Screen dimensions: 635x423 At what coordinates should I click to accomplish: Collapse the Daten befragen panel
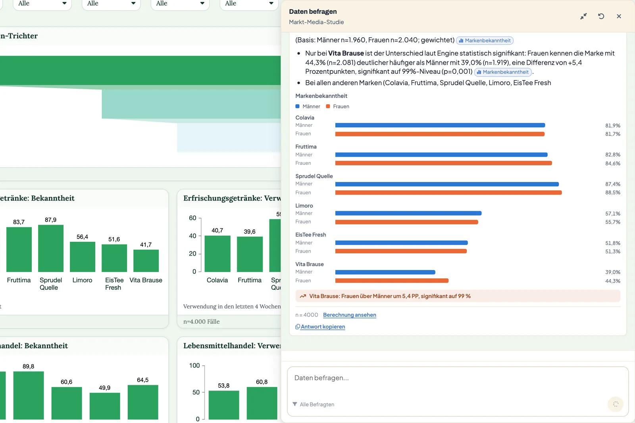[583, 16]
